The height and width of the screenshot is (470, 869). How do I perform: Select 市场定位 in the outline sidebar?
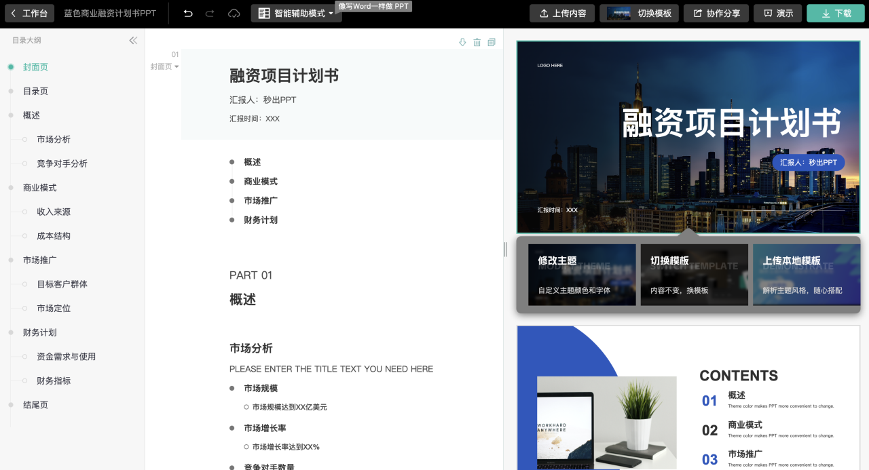click(x=54, y=309)
